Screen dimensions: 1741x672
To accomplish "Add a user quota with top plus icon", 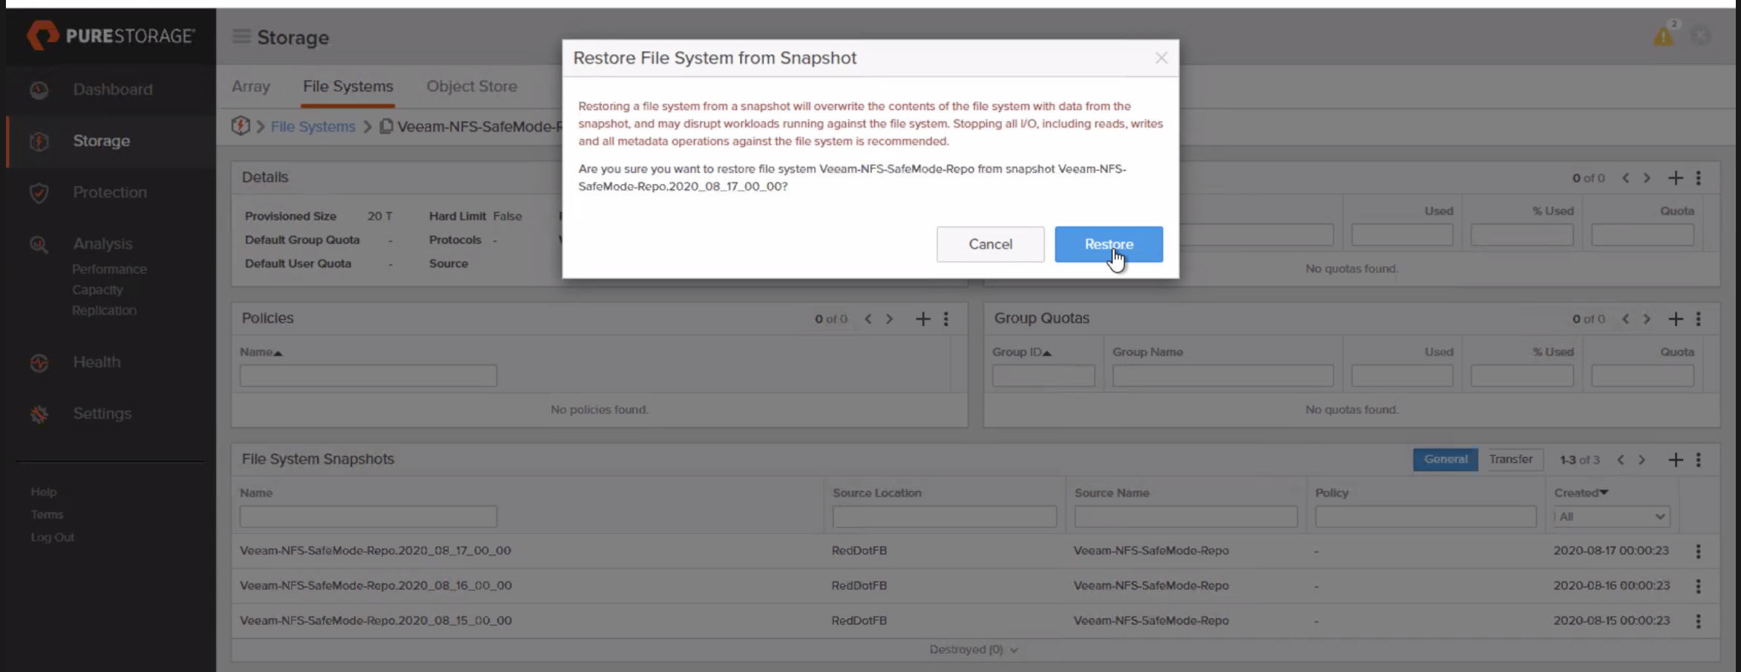I will (x=1676, y=178).
